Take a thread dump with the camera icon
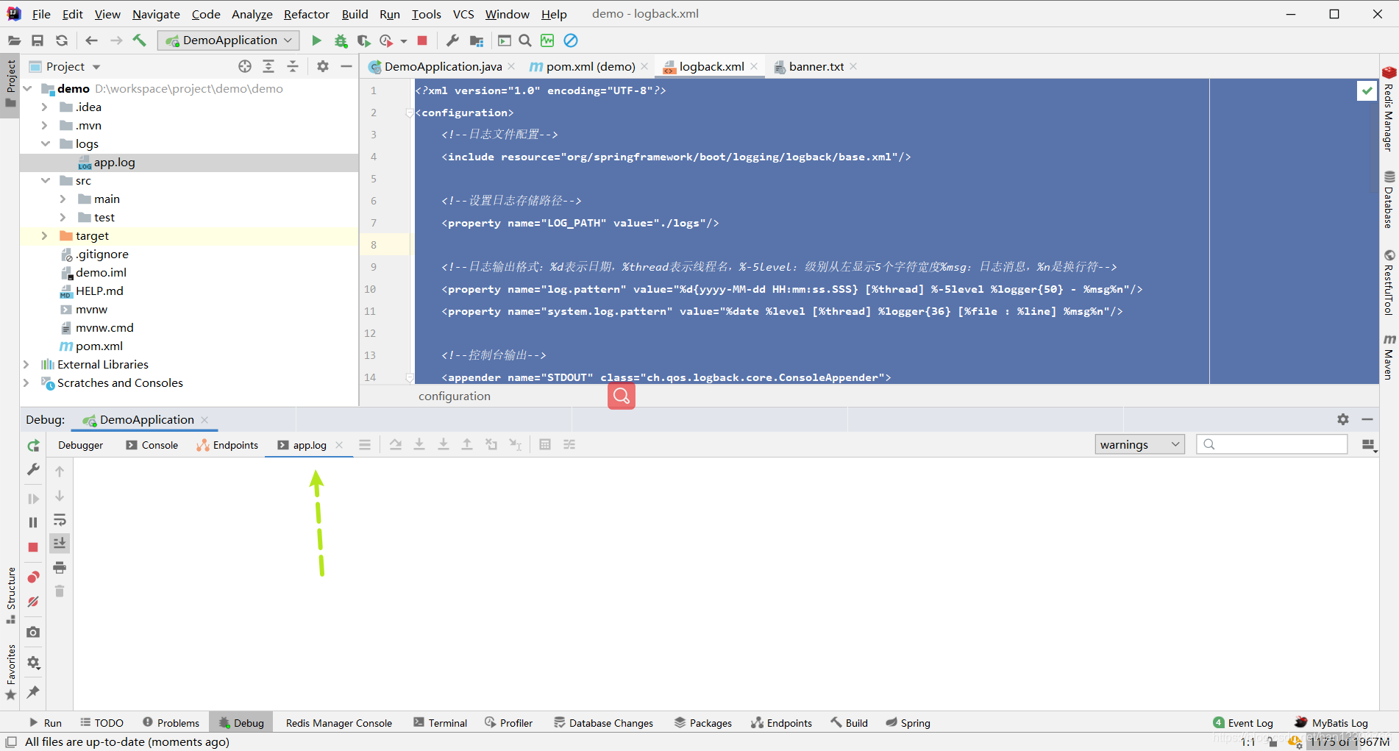 tap(33, 632)
